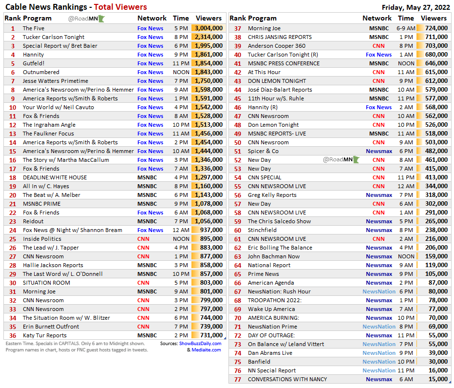Click the Network header in the right table

[377, 18]
